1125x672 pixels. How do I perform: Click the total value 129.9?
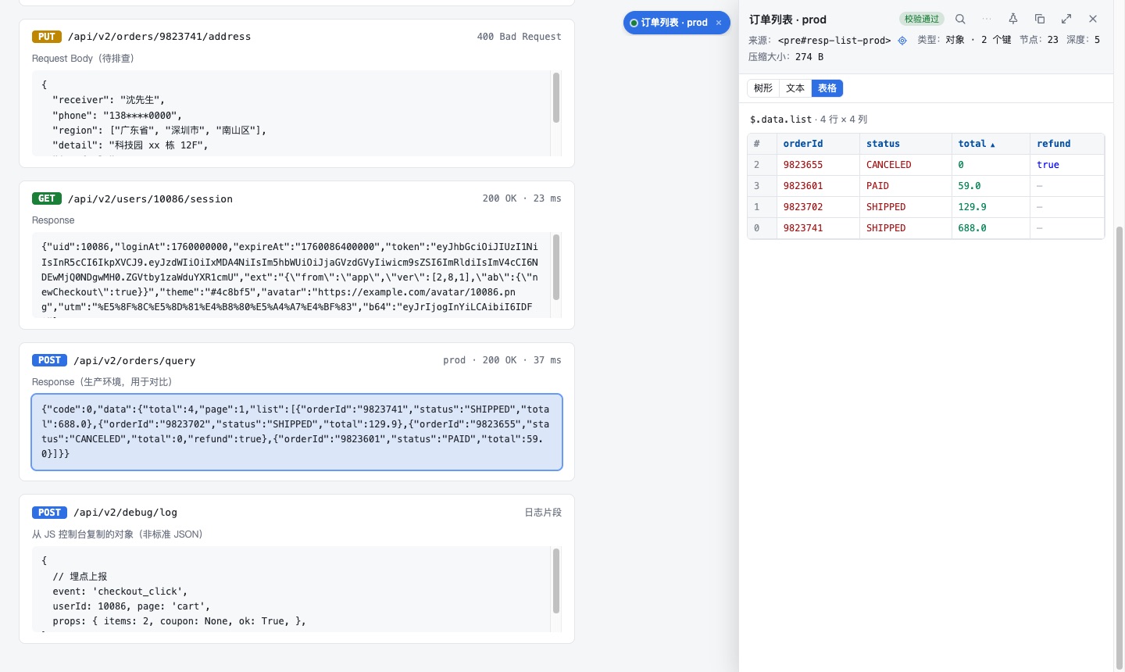972,207
